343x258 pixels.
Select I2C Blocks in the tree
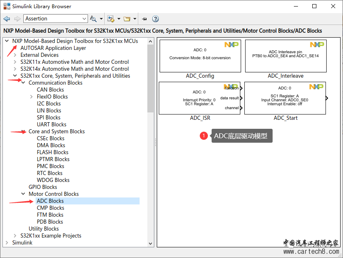[49, 103]
